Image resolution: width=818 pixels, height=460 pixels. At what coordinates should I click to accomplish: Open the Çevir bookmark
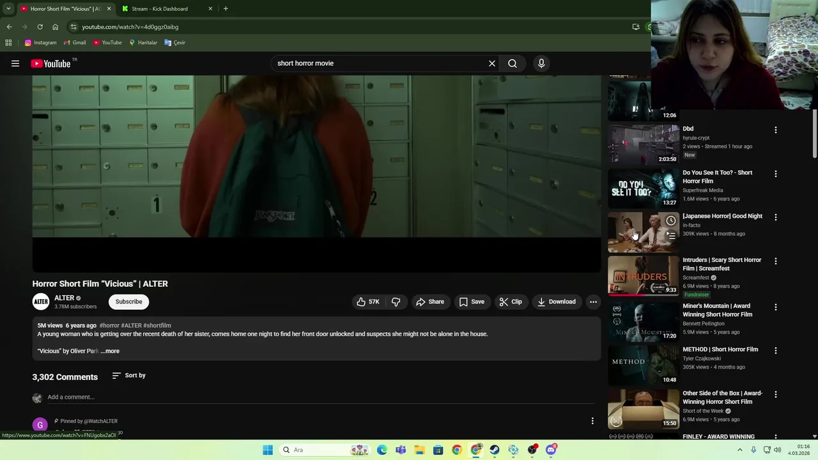coord(174,43)
